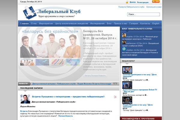The width and height of the screenshot is (180, 120).
Task: Click preiherman's blog avatar
Action: (x=124, y=42)
